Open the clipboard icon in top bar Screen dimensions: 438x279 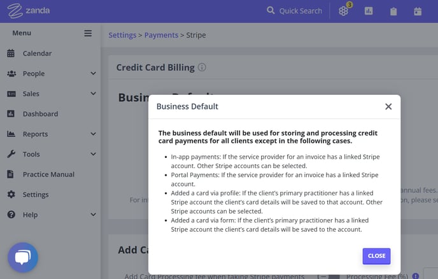point(393,11)
